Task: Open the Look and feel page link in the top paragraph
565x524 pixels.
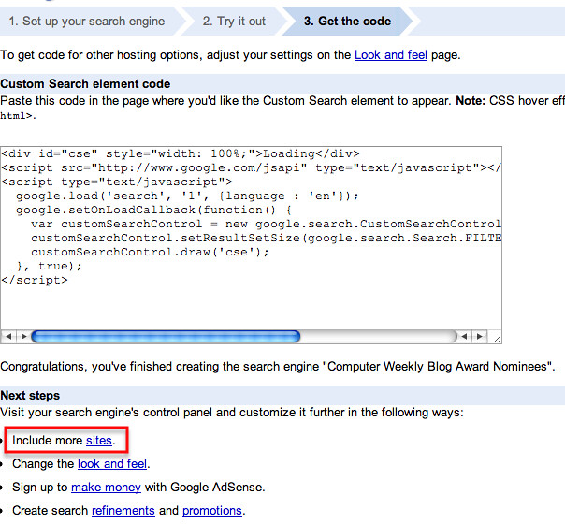Action: pos(390,55)
